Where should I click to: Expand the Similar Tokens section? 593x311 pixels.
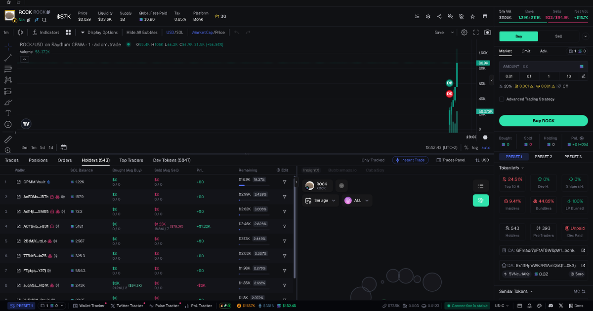[516, 291]
